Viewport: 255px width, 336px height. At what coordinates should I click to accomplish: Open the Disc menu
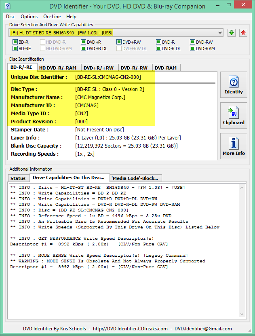(11, 17)
